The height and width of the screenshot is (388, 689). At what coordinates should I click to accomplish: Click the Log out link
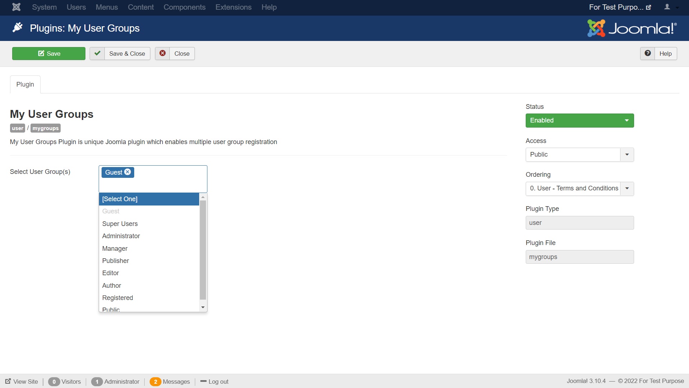[218, 382]
